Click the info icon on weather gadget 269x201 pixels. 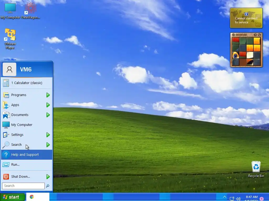click(246, 14)
